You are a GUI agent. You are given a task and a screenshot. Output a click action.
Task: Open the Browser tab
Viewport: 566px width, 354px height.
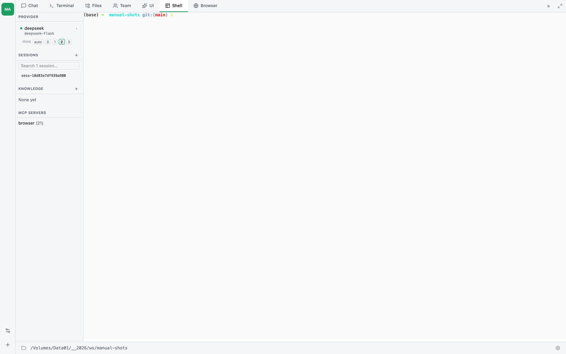tap(206, 6)
